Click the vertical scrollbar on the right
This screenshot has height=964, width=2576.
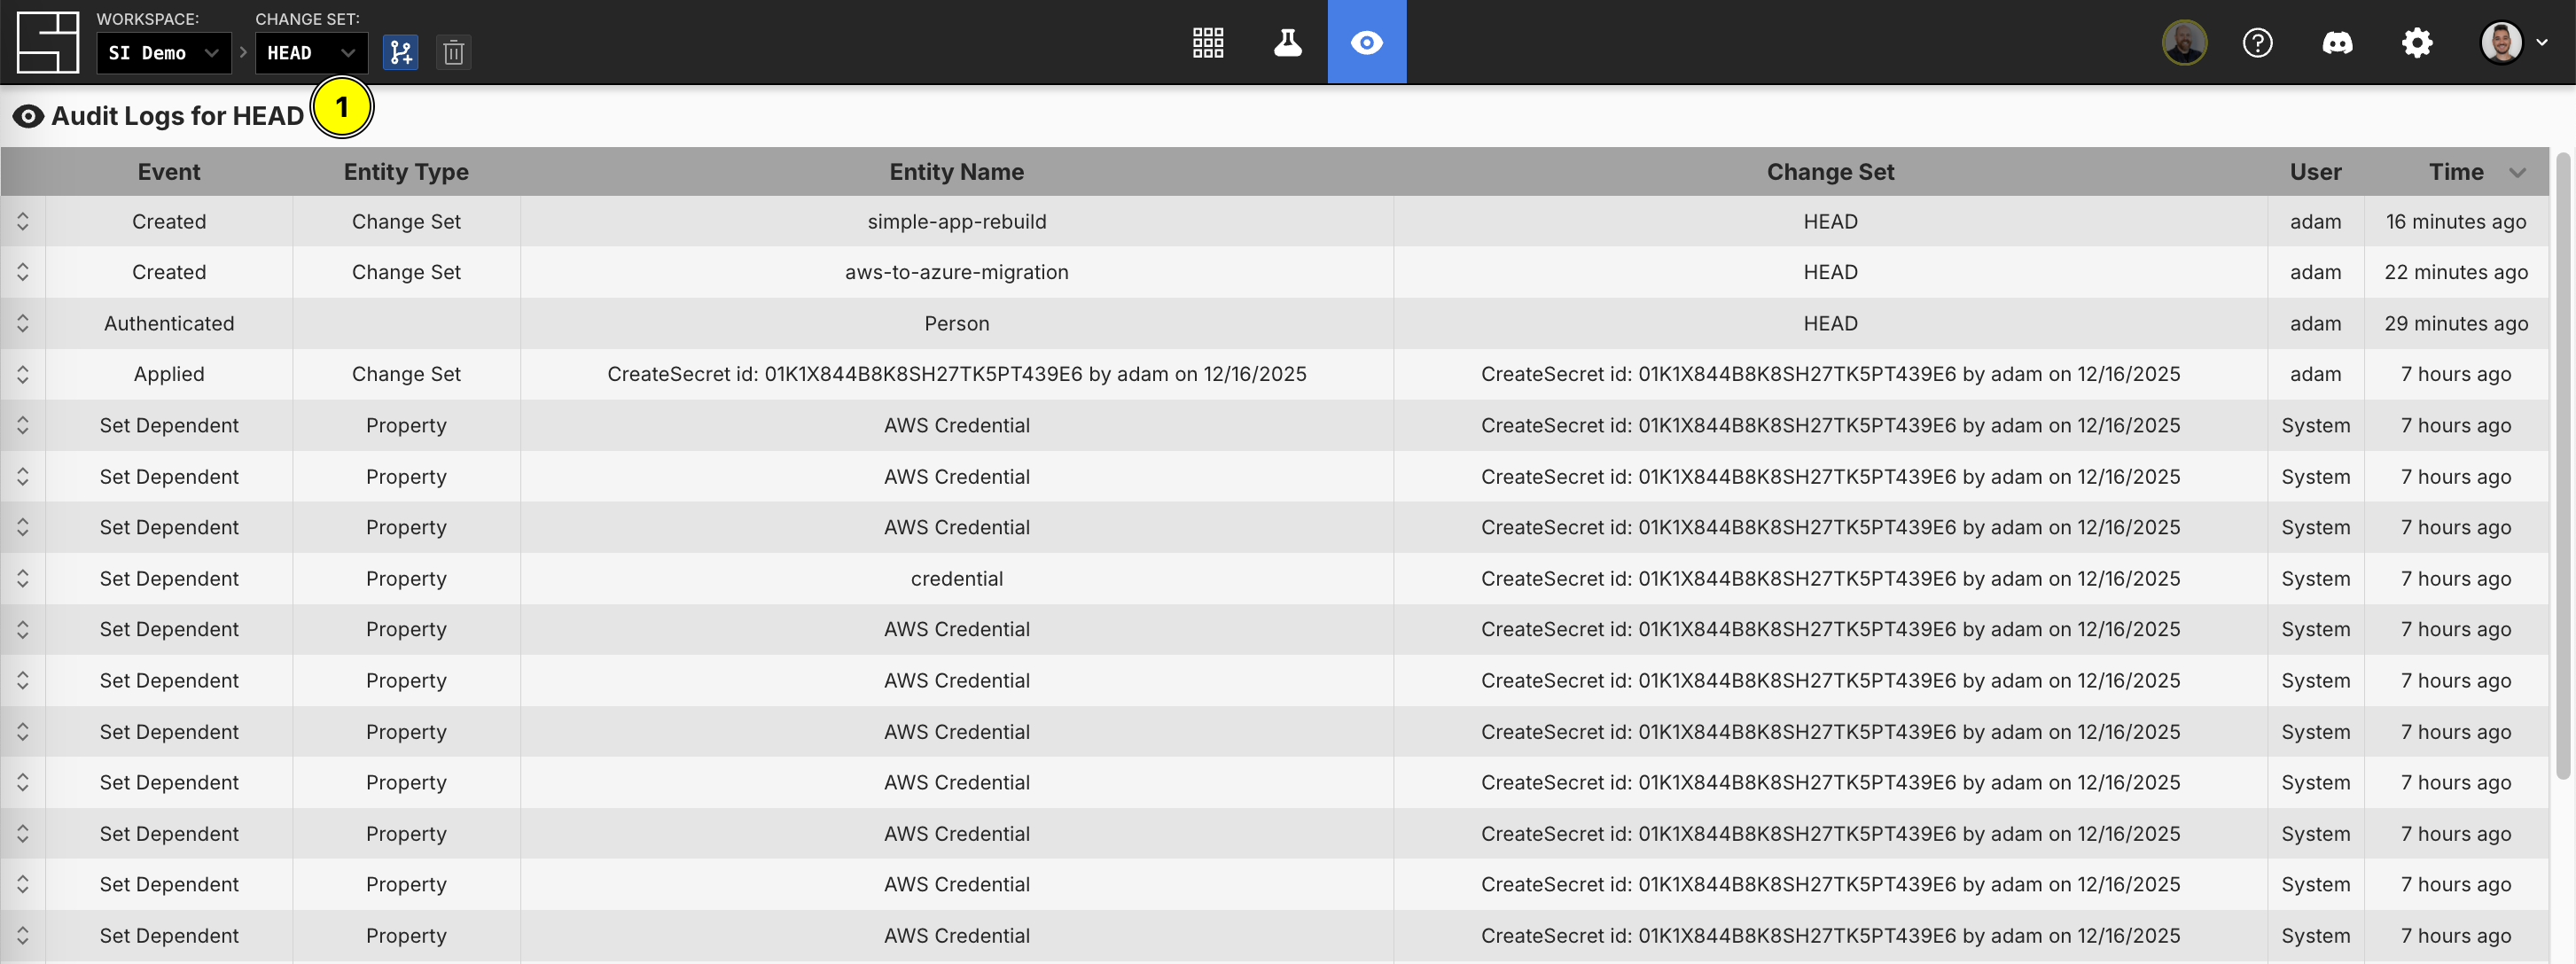coord(2562,465)
